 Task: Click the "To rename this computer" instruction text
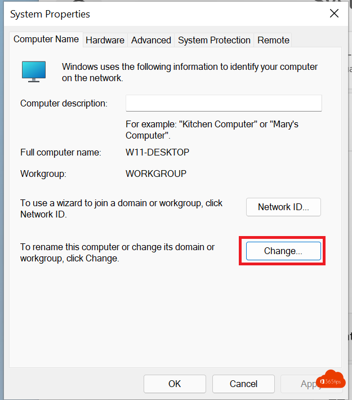click(117, 252)
